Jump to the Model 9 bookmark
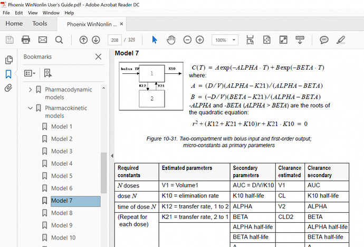The image size is (364, 247). (x=62, y=225)
